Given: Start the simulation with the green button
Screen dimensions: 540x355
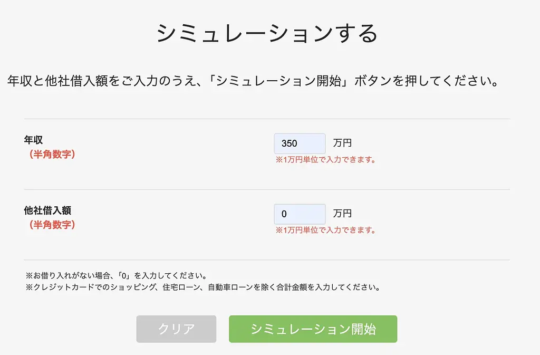Looking at the screenshot, I should tap(312, 329).
